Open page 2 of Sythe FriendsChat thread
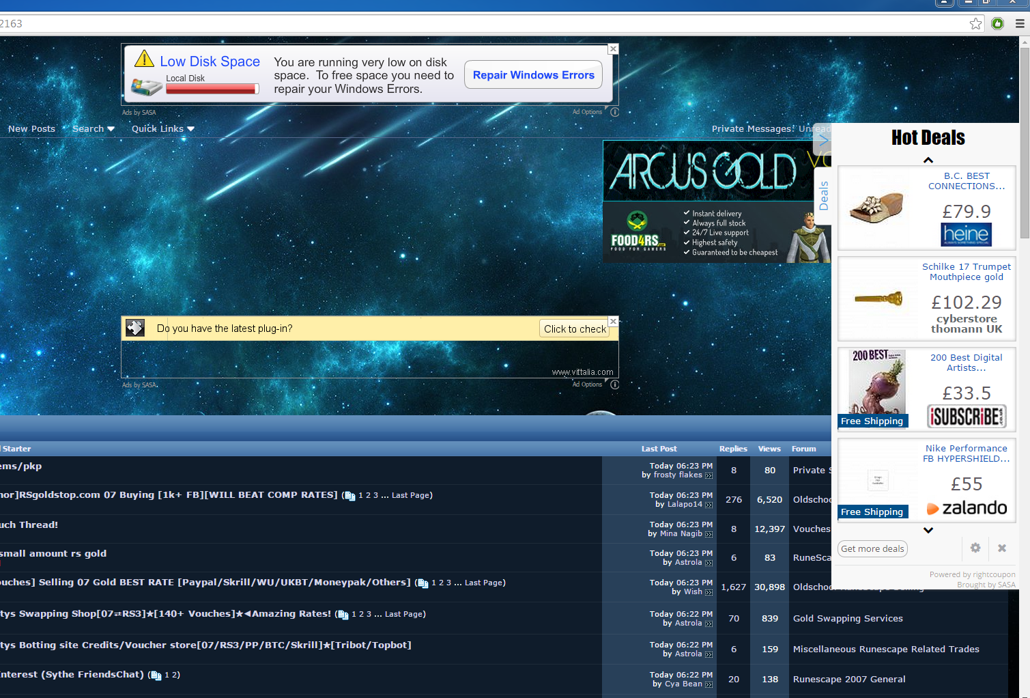This screenshot has width=1030, height=698. [175, 675]
